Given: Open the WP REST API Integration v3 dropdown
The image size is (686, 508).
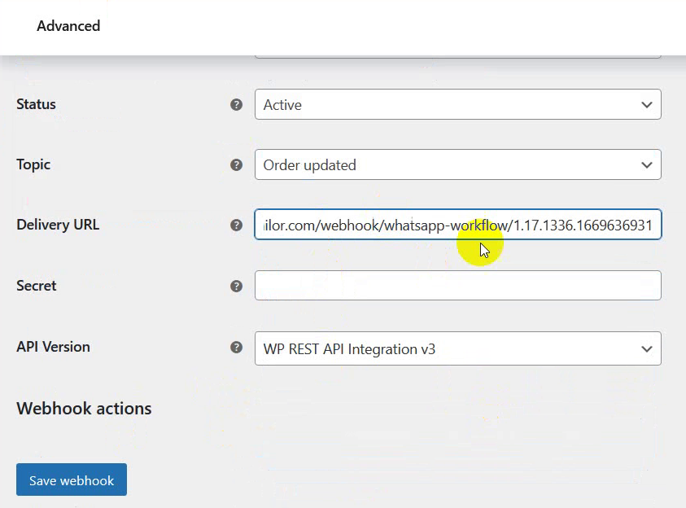Looking at the screenshot, I should coord(457,348).
